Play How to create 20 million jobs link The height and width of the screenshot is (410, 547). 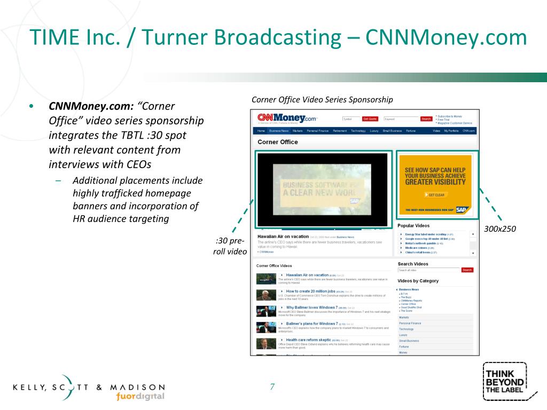click(x=310, y=291)
